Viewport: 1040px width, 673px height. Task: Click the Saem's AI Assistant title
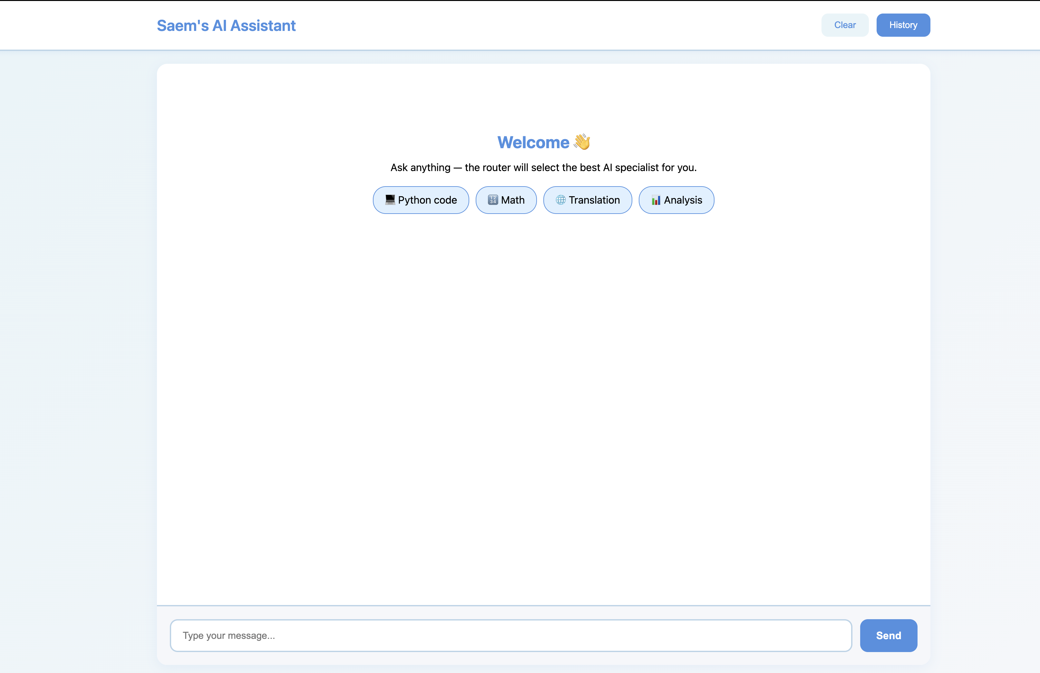click(x=226, y=26)
